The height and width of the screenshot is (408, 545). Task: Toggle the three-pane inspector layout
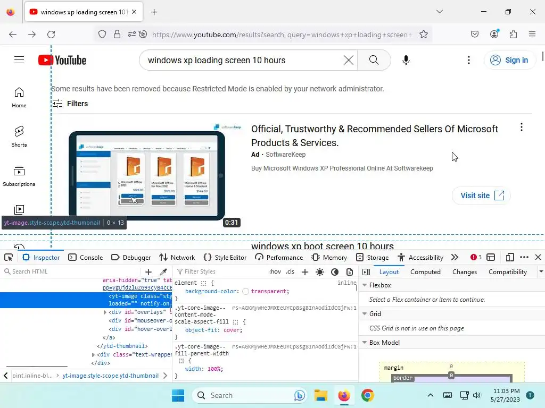tap(366, 272)
